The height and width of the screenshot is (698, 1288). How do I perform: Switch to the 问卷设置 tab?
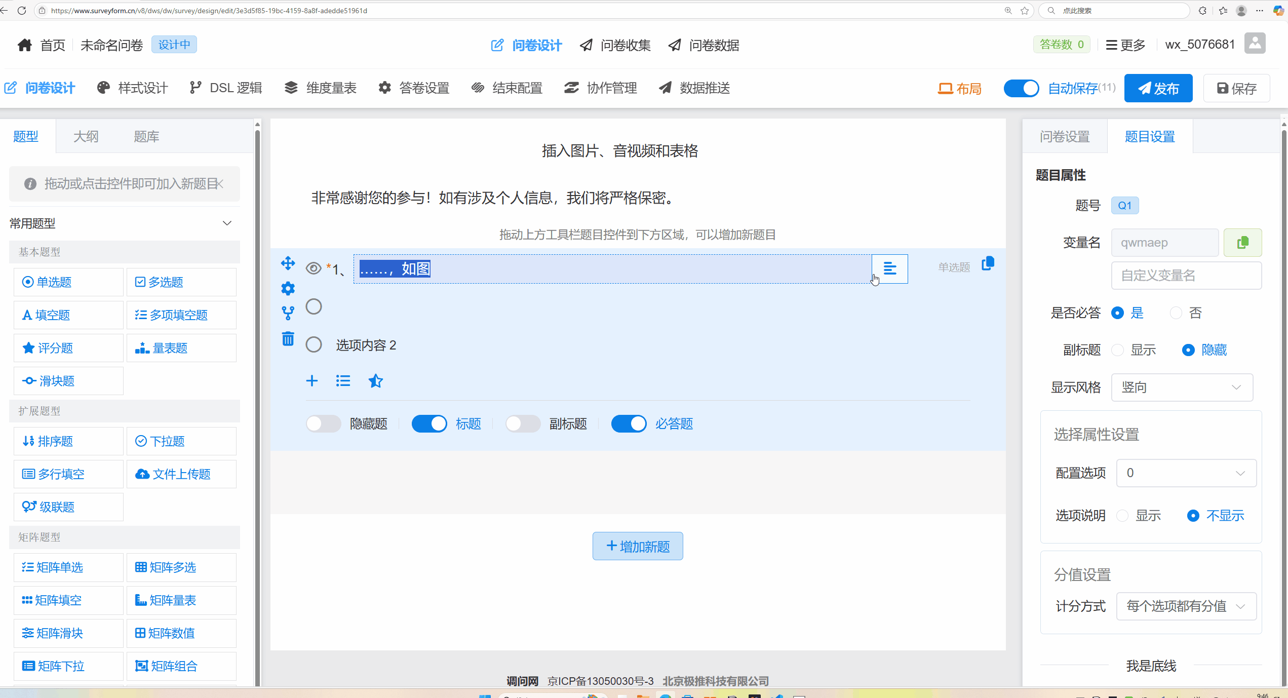[1065, 137]
